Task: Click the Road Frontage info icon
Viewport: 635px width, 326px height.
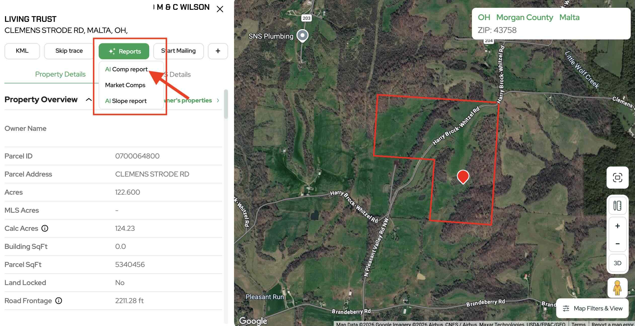Action: point(59,301)
